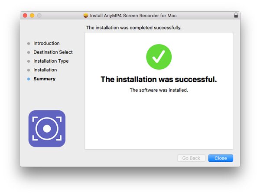Select the Introduction step in sidebar
The image size is (260, 195).
coord(46,43)
